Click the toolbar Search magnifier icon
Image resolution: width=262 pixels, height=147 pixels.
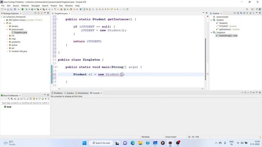[247, 9]
